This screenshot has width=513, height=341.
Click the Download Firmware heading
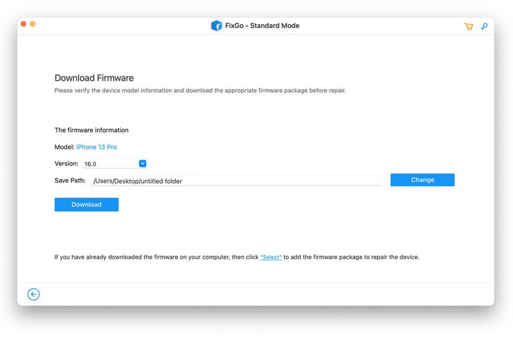pyautogui.click(x=94, y=78)
